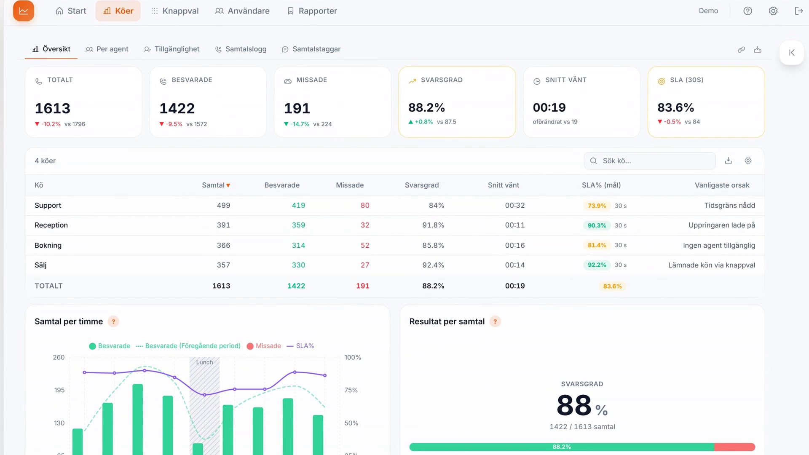Sort by the Svarsgrad column header
809x455 pixels.
click(421, 185)
